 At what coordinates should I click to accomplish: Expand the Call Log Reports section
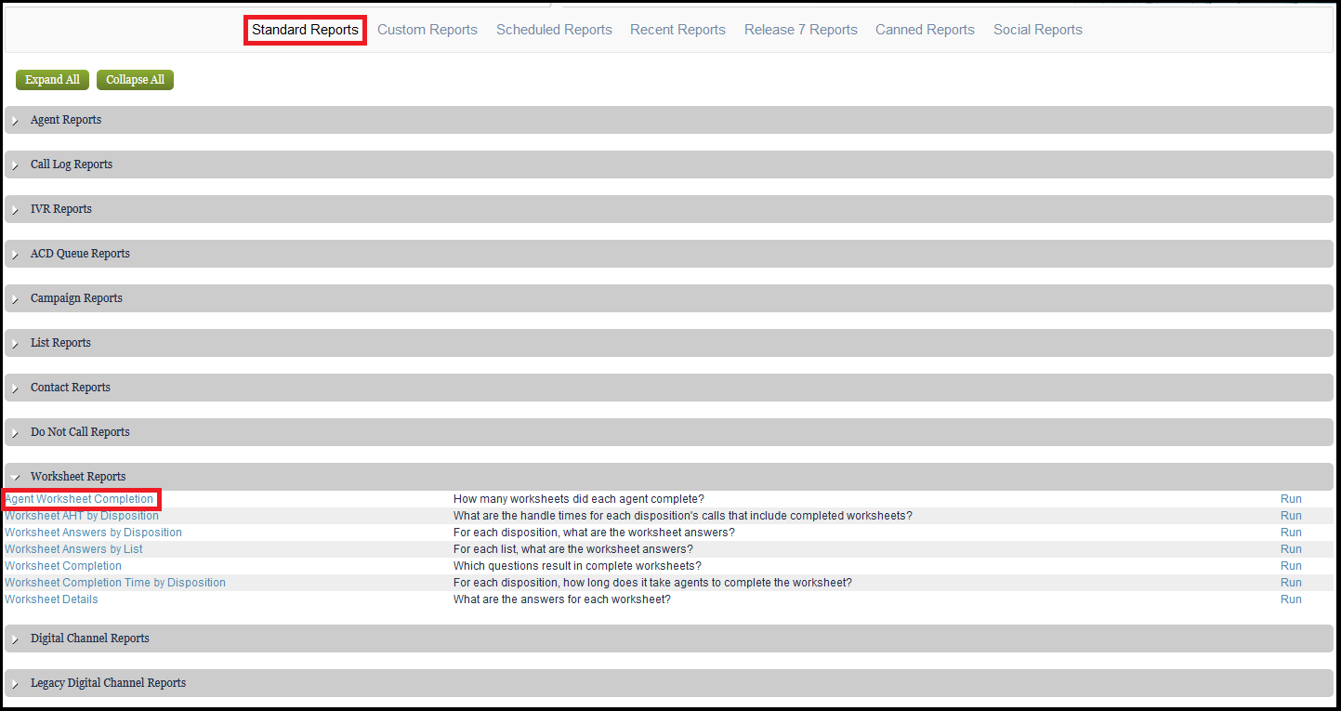coord(669,165)
